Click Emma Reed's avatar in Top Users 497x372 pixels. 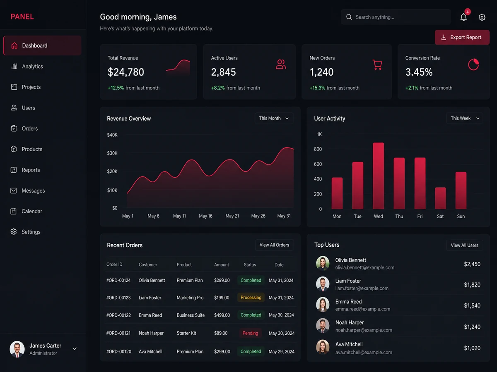(323, 305)
